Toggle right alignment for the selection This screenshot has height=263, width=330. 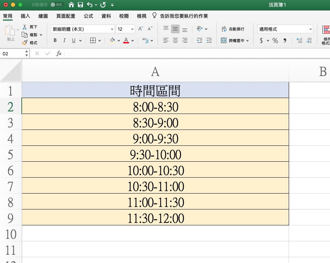(x=184, y=41)
